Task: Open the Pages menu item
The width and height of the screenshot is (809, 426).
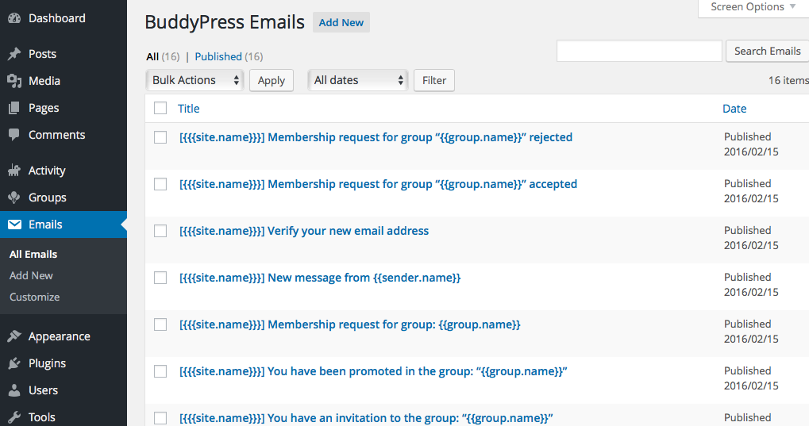Action: click(44, 108)
